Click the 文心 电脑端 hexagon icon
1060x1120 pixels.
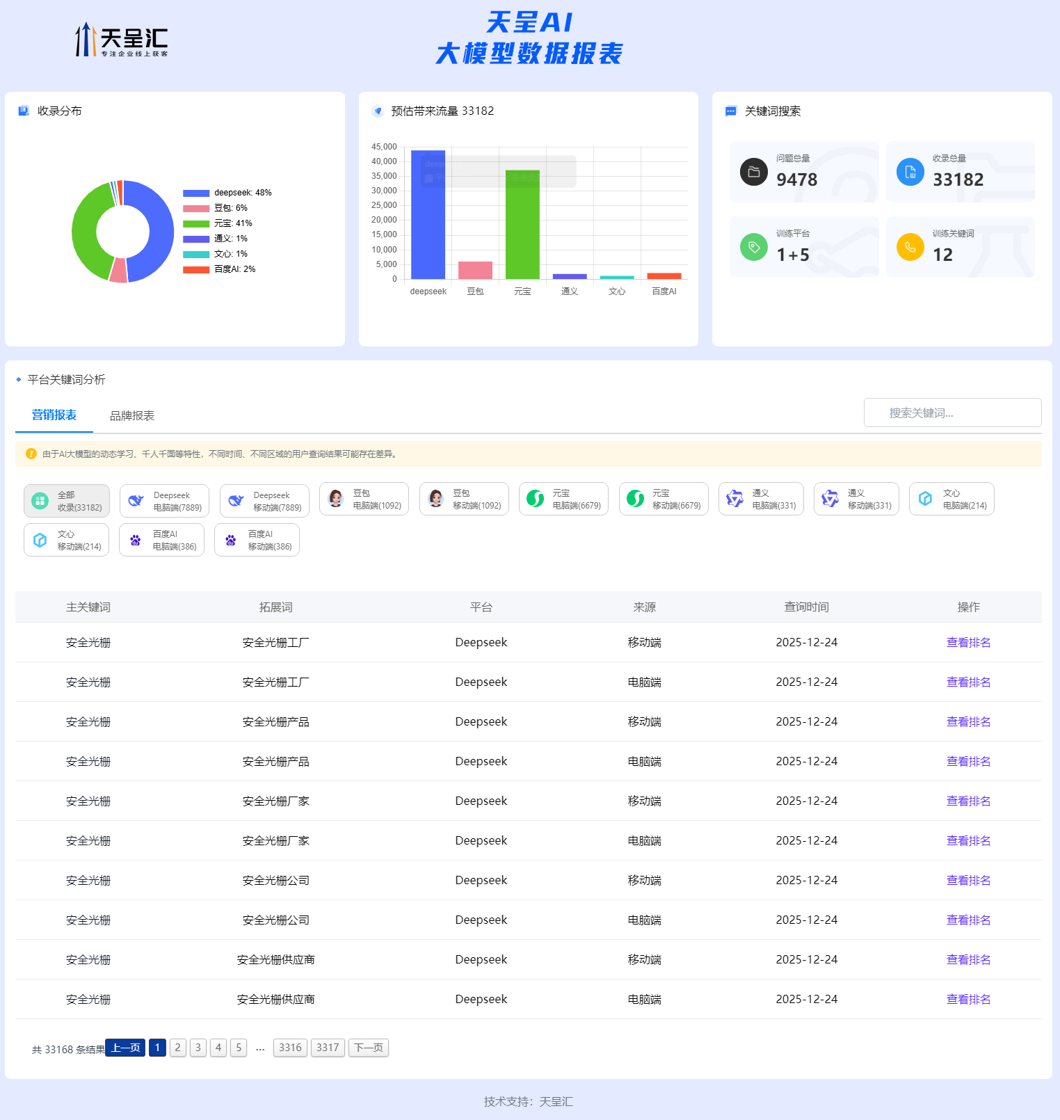[925, 499]
